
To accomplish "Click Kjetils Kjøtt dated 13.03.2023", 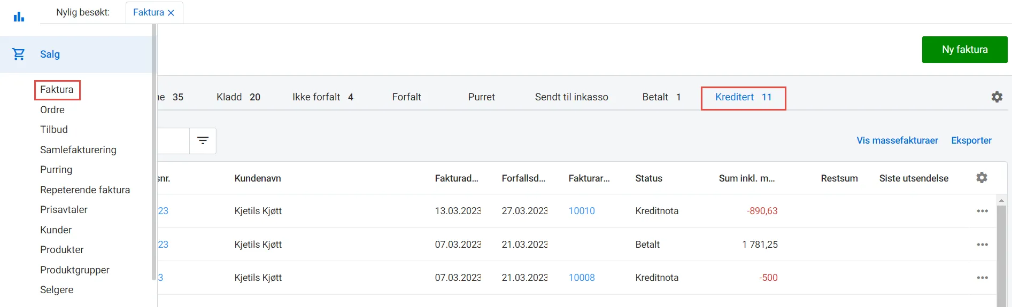I will pos(258,211).
